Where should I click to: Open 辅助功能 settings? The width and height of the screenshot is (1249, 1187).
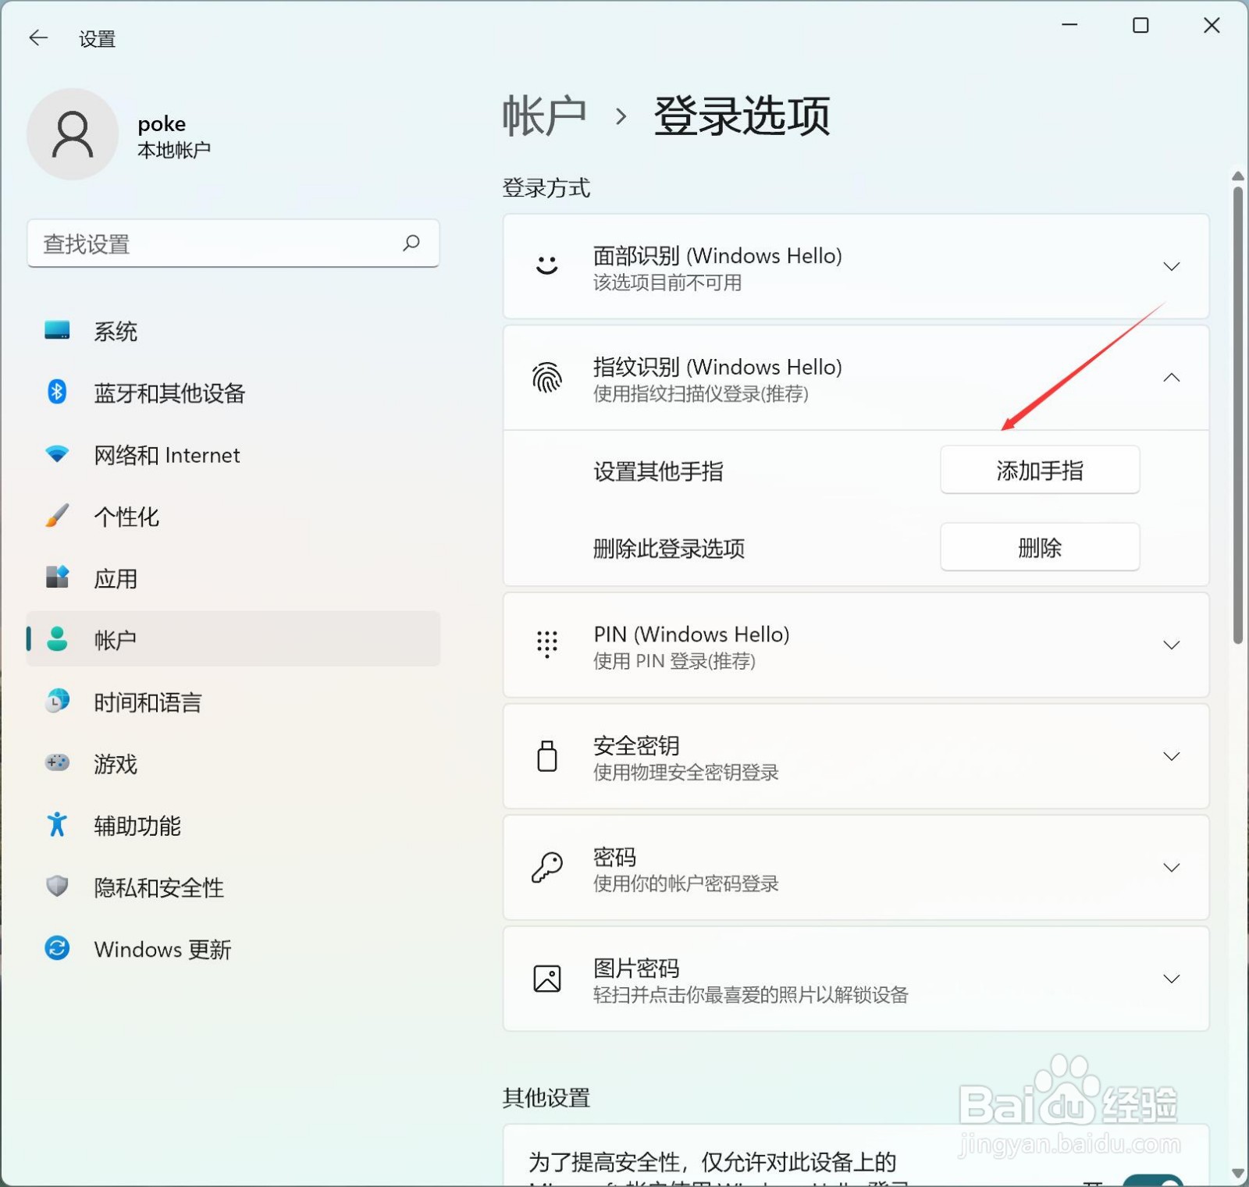coord(233,825)
